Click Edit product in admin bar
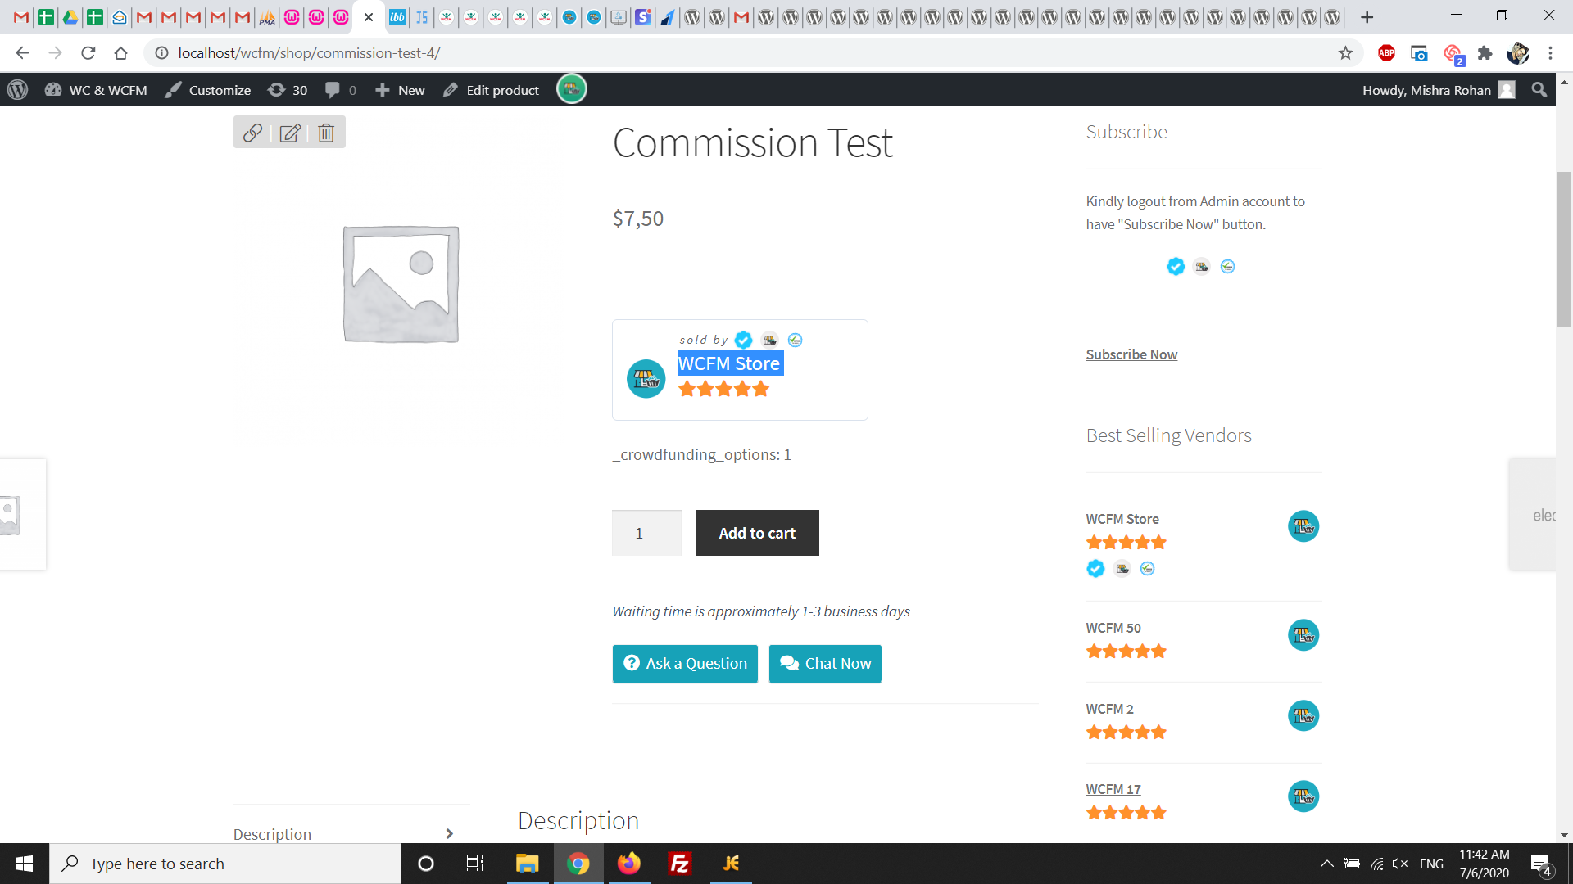This screenshot has width=1573, height=884. tap(491, 90)
